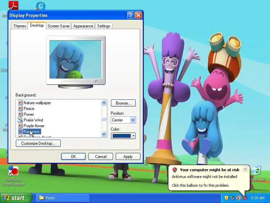Open the Settings tab
This screenshot has height=203, width=270.
point(104,26)
